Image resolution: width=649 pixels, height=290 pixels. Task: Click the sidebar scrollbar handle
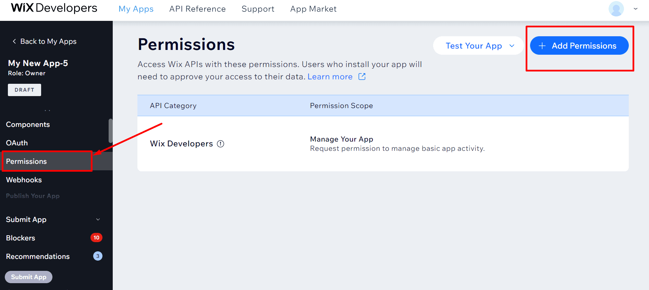click(x=110, y=131)
